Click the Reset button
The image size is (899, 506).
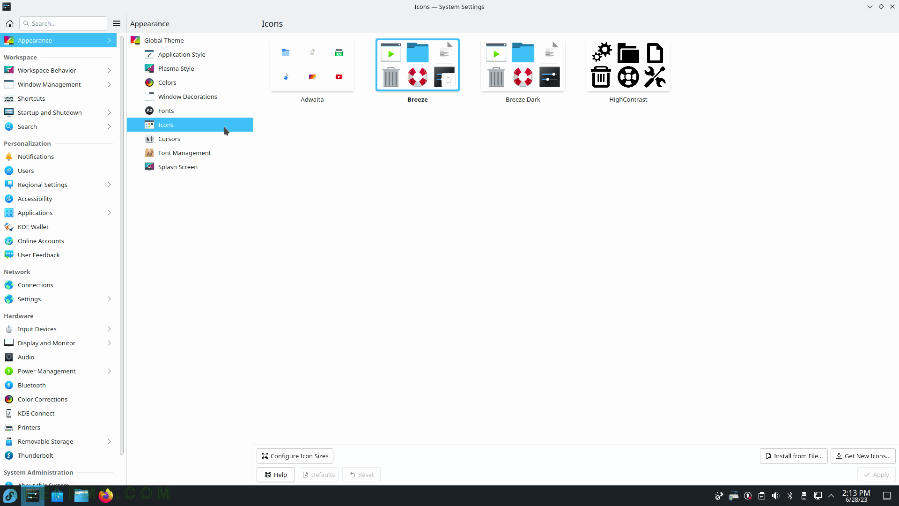361,475
